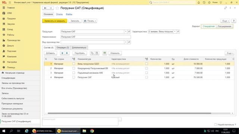
Task: Open Спецификации in the open pages list
Action: [x=8, y=78]
